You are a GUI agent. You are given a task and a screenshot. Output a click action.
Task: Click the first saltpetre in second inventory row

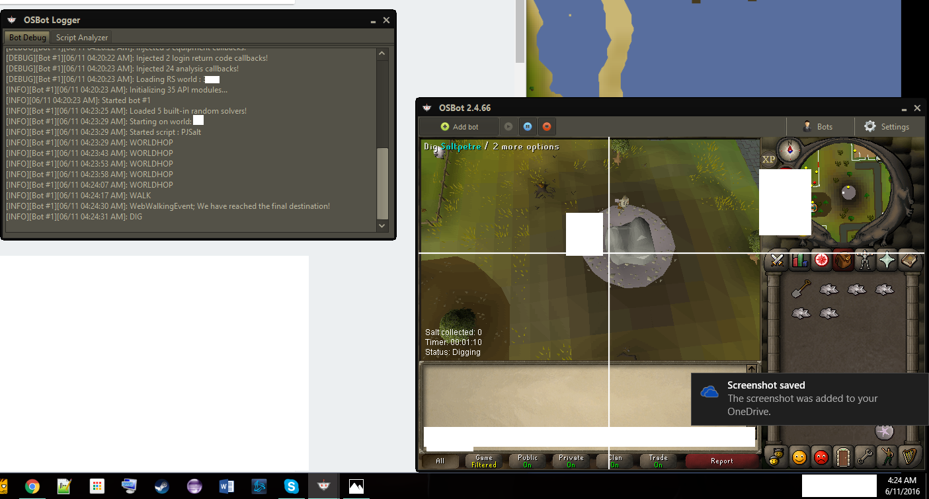click(x=801, y=313)
